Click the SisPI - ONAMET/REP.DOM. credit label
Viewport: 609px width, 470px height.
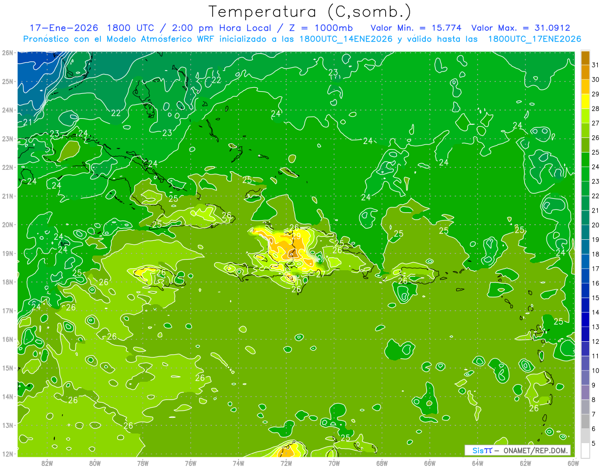pyautogui.click(x=517, y=450)
